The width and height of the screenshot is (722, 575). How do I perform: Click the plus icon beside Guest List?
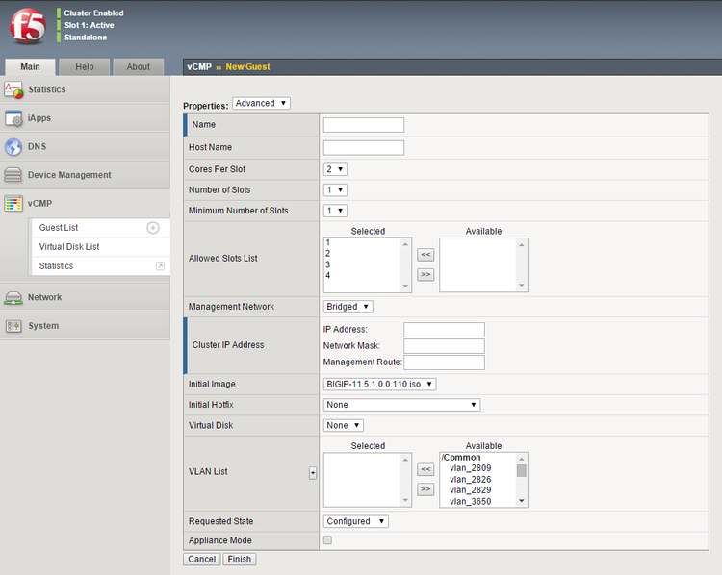(x=152, y=228)
